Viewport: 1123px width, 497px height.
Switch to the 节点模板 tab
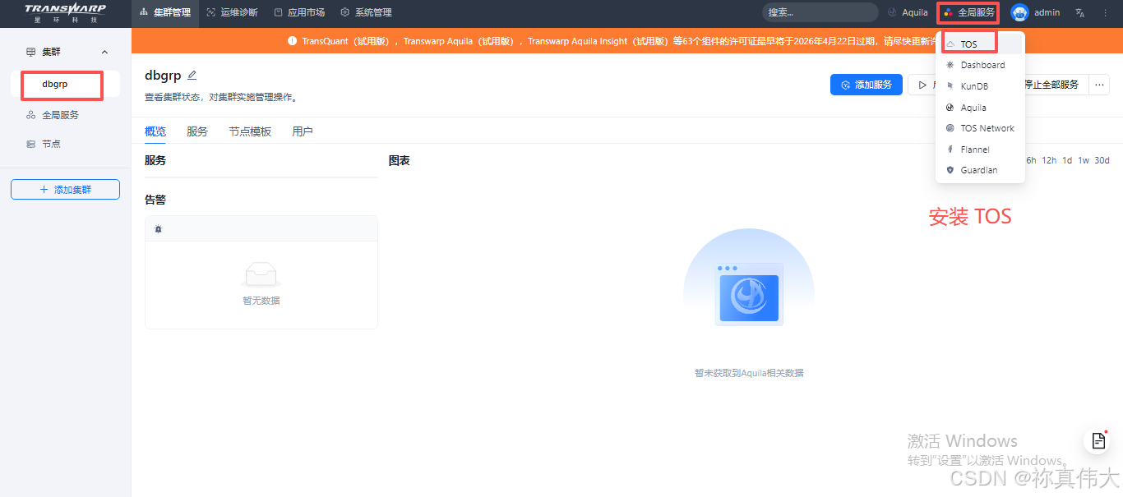(x=250, y=131)
